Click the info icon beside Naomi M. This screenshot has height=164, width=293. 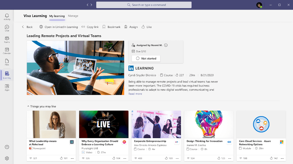[166, 45]
